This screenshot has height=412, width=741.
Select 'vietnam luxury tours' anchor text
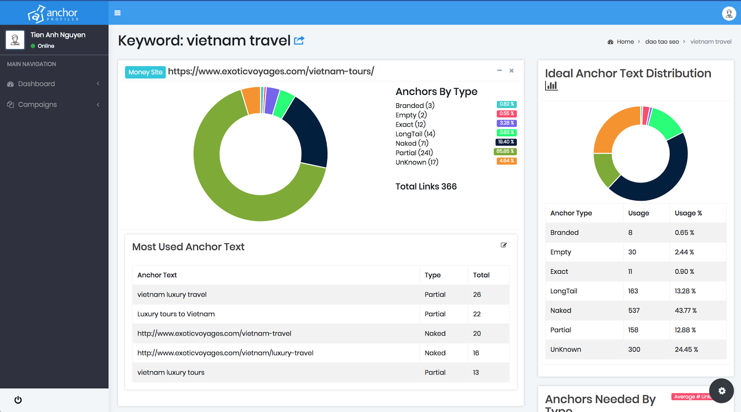[171, 373]
